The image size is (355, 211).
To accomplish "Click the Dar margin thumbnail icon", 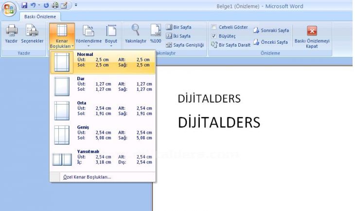I will 62,87.
